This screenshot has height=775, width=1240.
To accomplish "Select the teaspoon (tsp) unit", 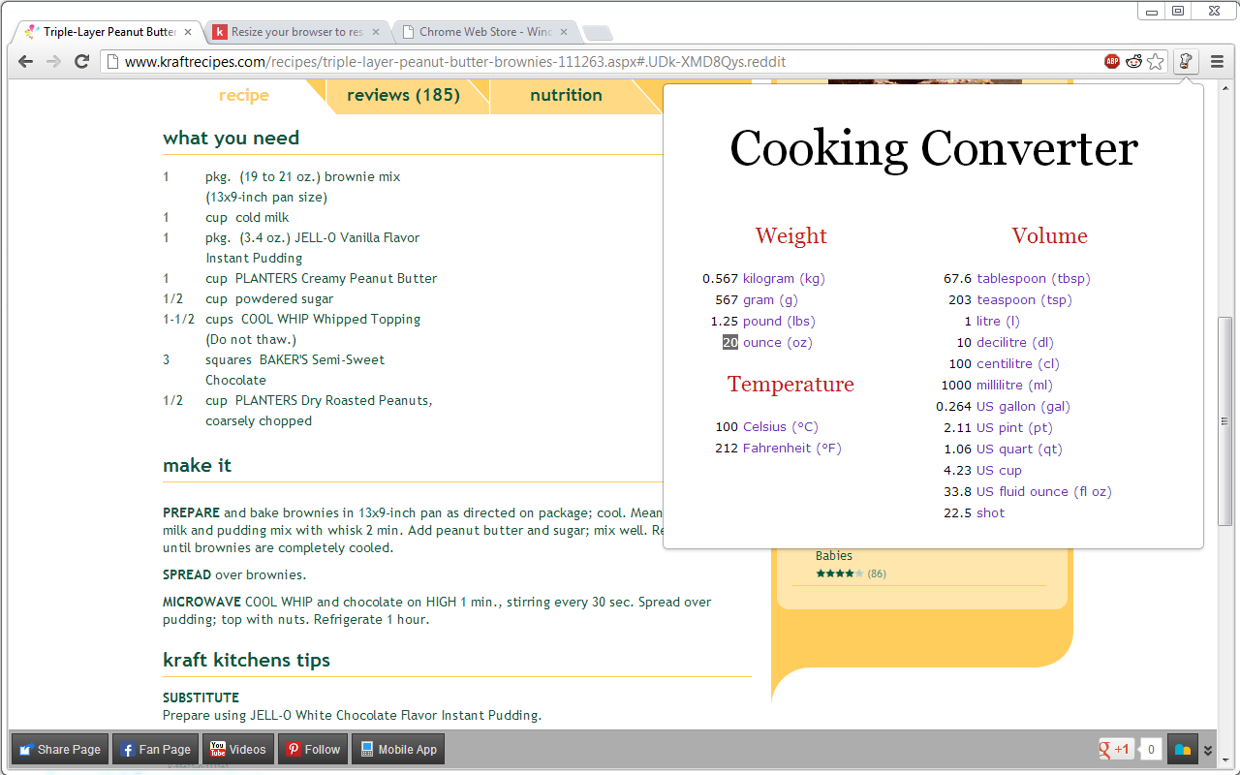I will [x=1024, y=299].
